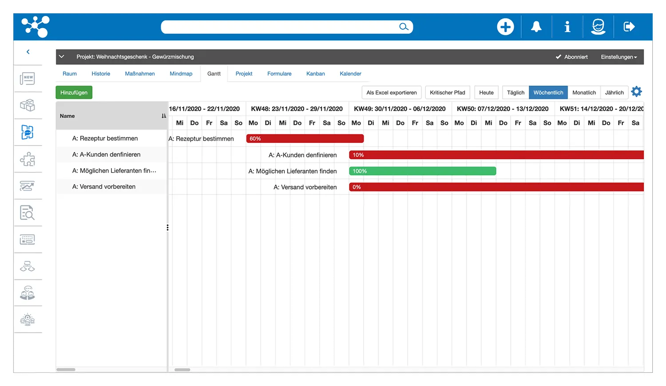Switch timeline to Täglich view
The image size is (666, 386).
pyautogui.click(x=515, y=92)
